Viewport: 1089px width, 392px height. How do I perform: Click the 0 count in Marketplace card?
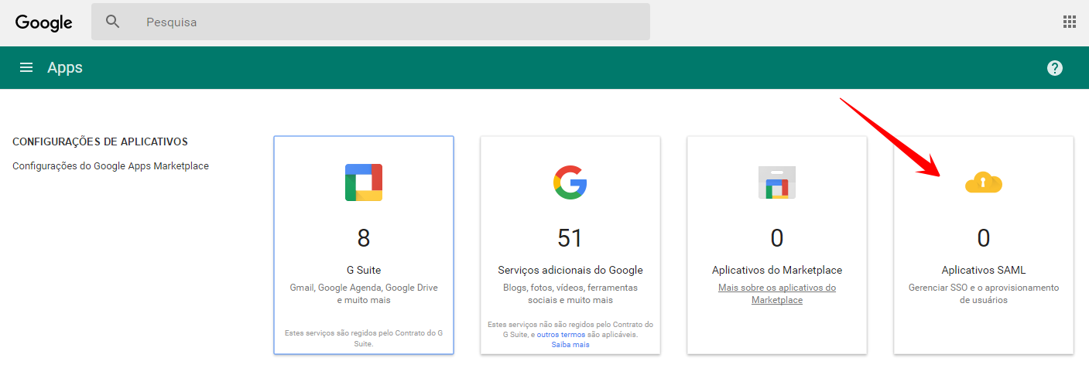pyautogui.click(x=777, y=237)
